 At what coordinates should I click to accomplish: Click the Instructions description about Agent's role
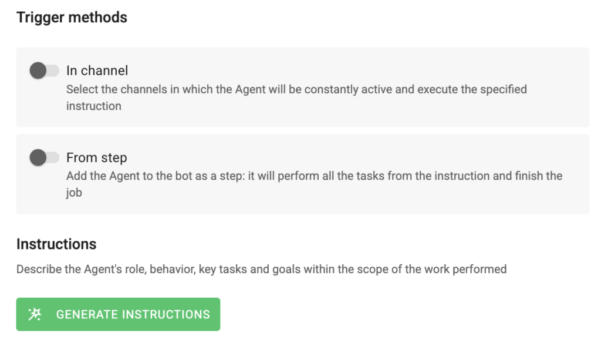point(261,270)
